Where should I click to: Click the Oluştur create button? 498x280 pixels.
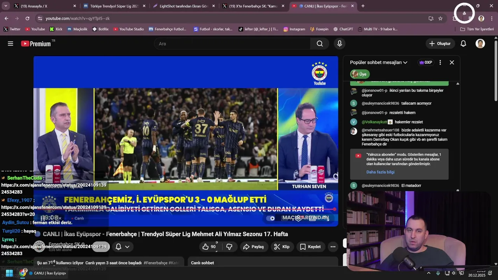[x=440, y=44]
